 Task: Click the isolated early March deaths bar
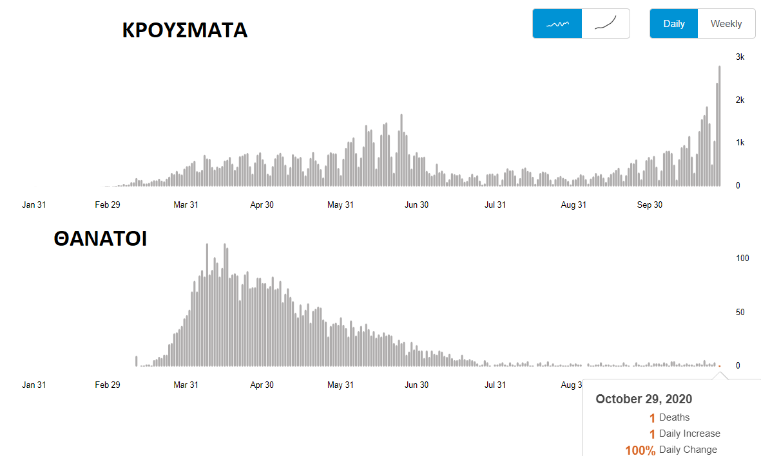137,361
